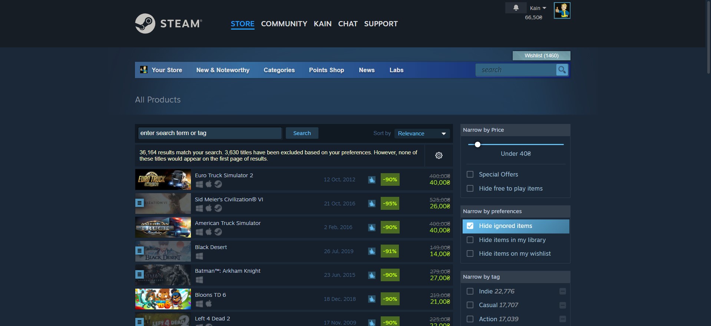Click review thumbs-up icon for Black Desert

click(372, 251)
